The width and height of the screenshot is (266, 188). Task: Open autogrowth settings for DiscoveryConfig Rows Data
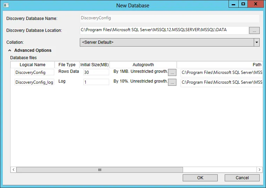[x=172, y=72]
